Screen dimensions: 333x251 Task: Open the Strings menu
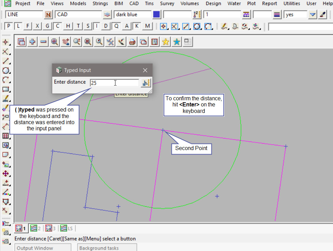tap(100, 3)
